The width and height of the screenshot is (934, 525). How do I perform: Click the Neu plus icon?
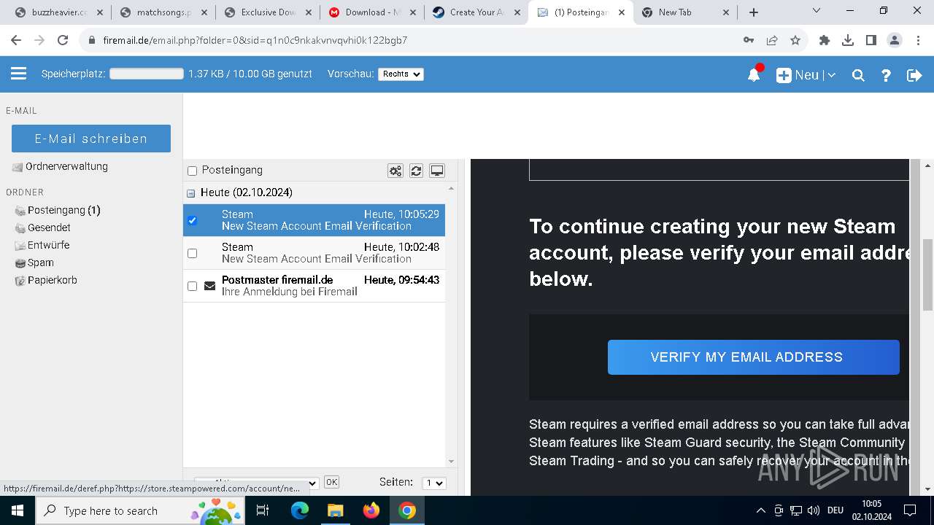784,75
